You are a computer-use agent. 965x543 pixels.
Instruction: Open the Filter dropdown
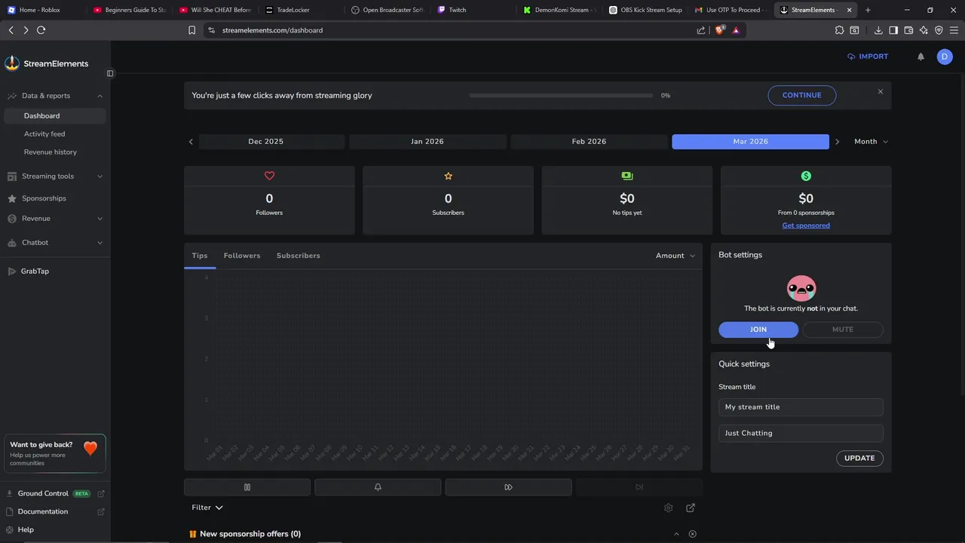click(207, 508)
